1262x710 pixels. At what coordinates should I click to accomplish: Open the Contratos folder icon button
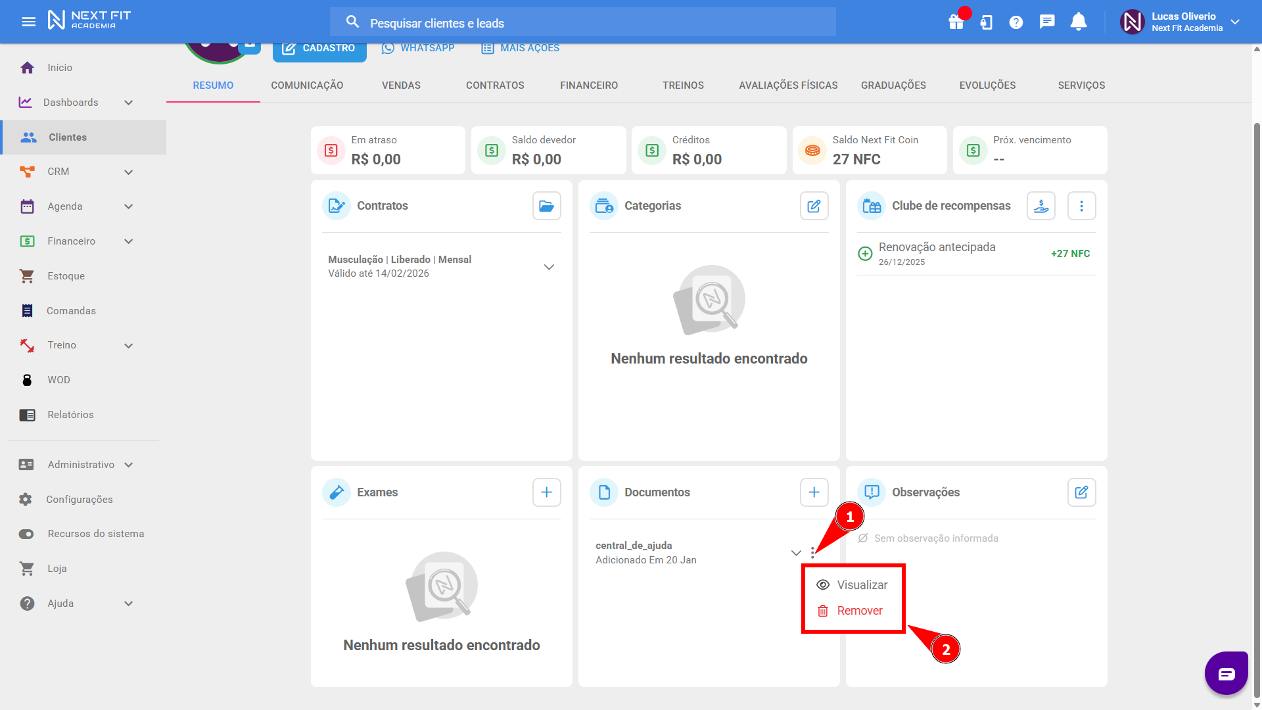pyautogui.click(x=546, y=206)
